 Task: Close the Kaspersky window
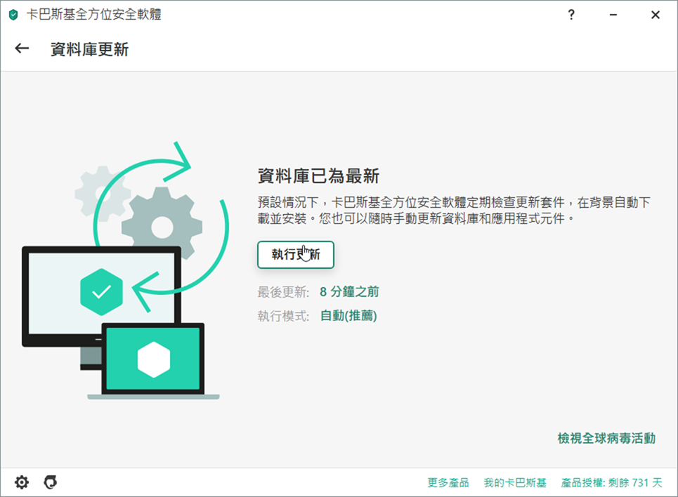point(655,15)
